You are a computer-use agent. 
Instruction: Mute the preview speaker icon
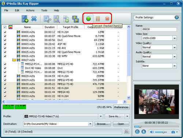pos(152,132)
